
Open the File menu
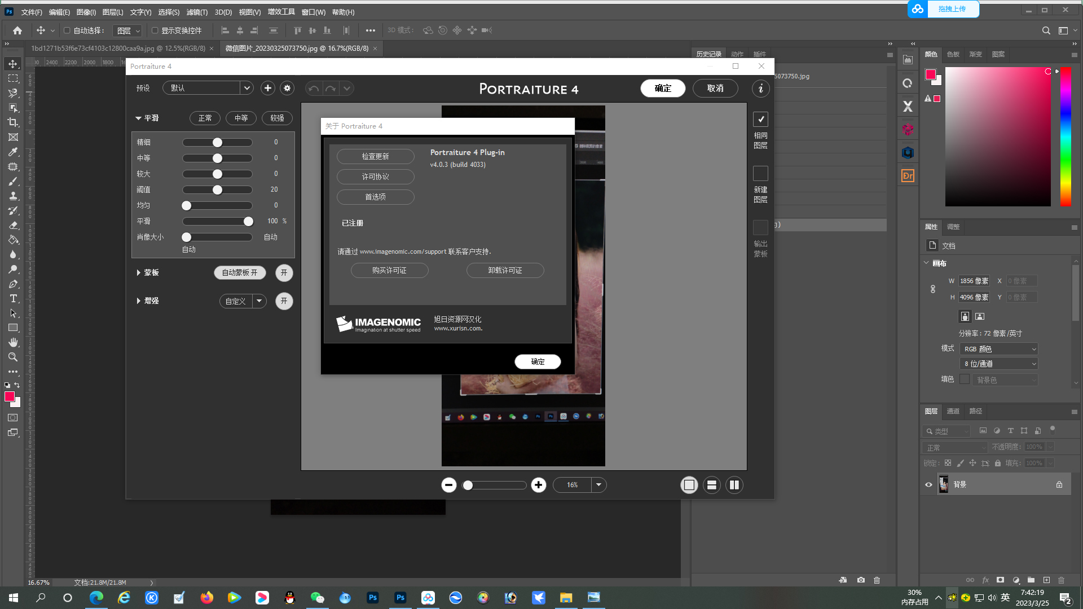(x=32, y=12)
